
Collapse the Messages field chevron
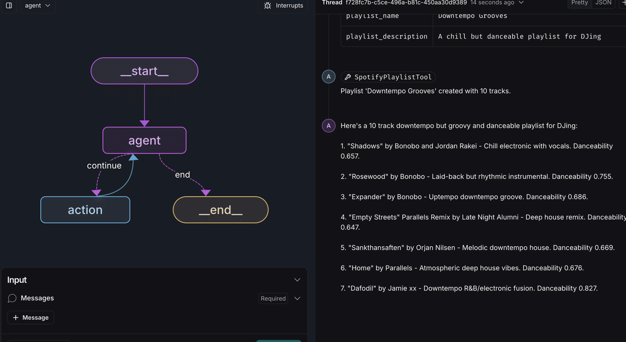297,298
